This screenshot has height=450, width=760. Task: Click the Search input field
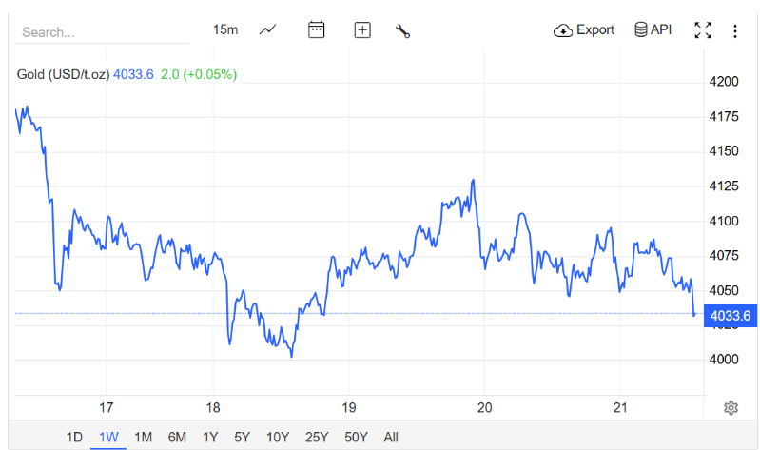pos(100,32)
